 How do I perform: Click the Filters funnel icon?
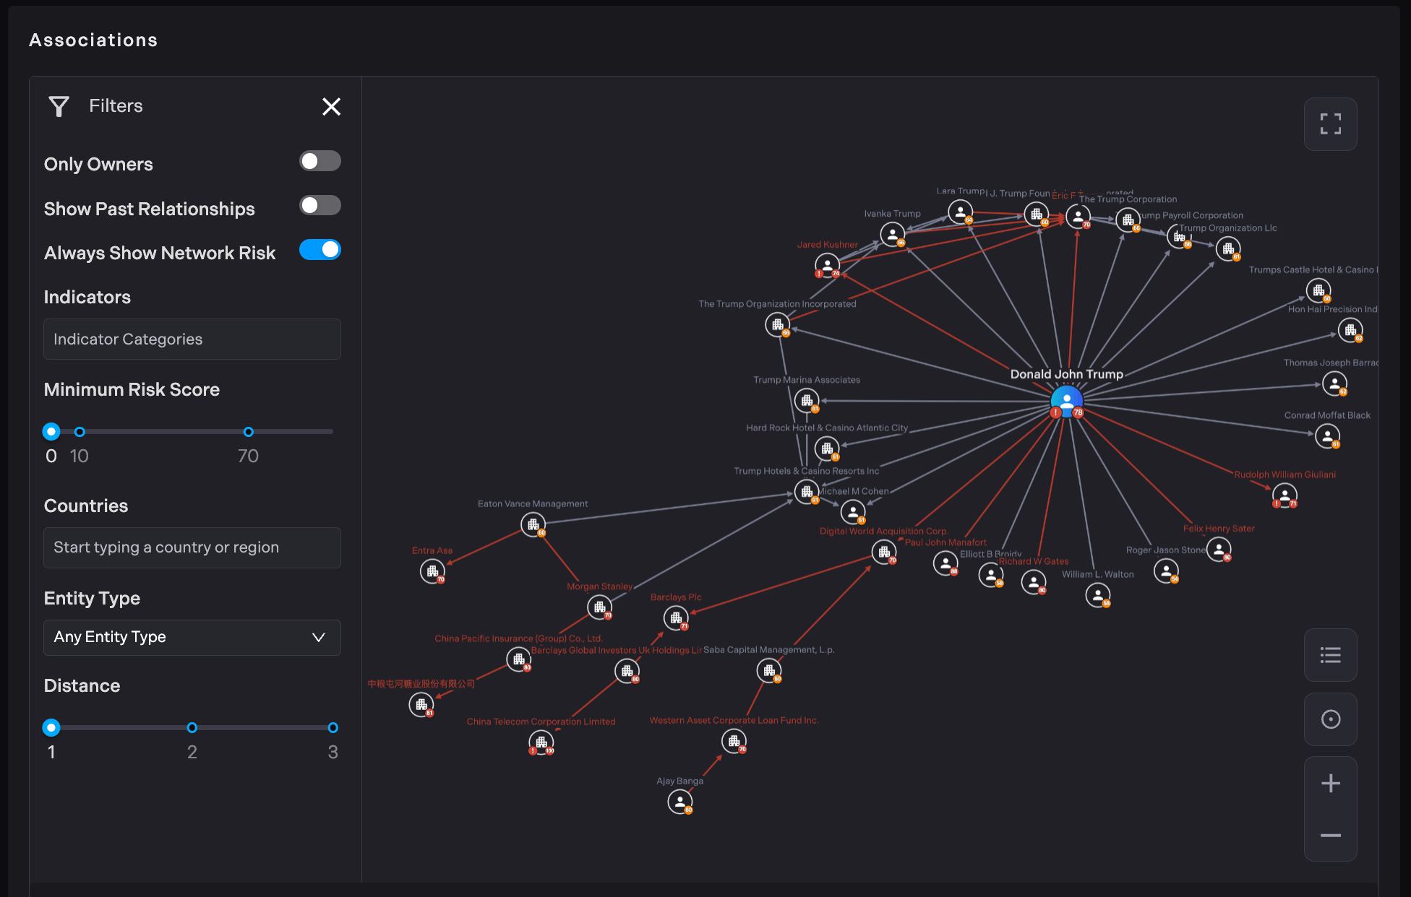tap(59, 106)
